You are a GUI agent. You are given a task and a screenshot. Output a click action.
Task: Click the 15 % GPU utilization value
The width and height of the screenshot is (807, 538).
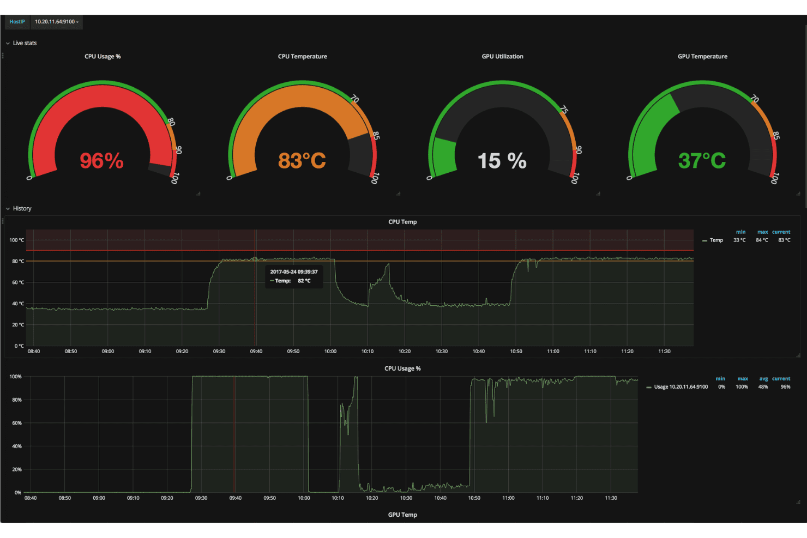tap(502, 161)
